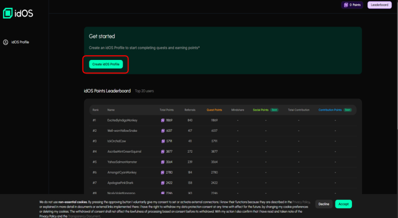The image size is (398, 218).
Task: Click the 0 Points badge in header
Action: [352, 5]
